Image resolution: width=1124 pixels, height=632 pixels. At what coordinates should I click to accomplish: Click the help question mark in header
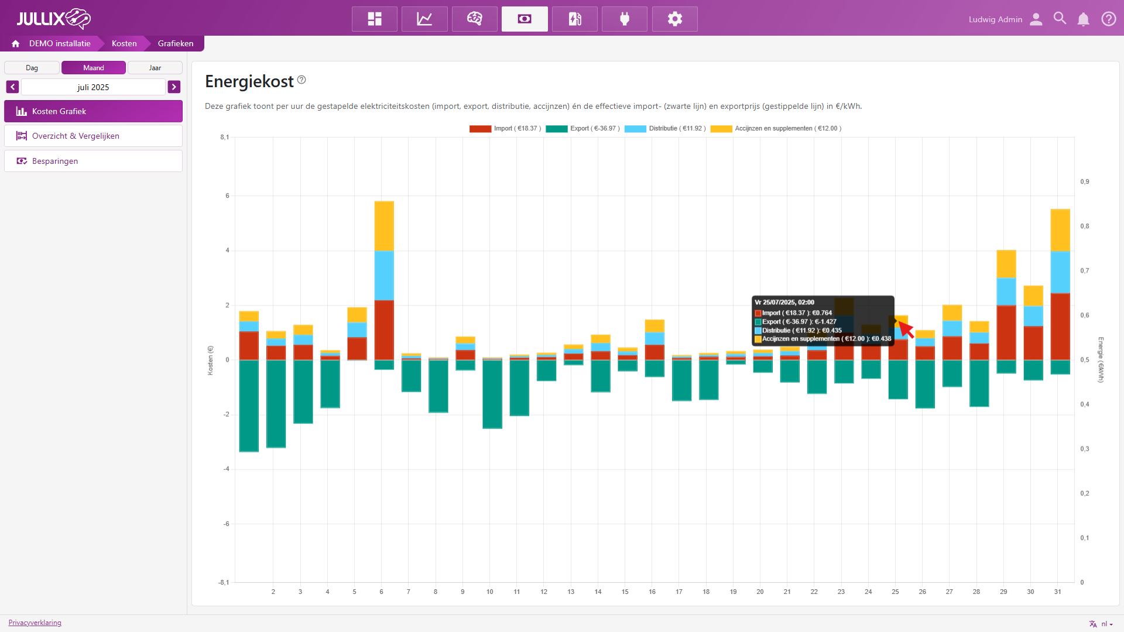point(1108,19)
